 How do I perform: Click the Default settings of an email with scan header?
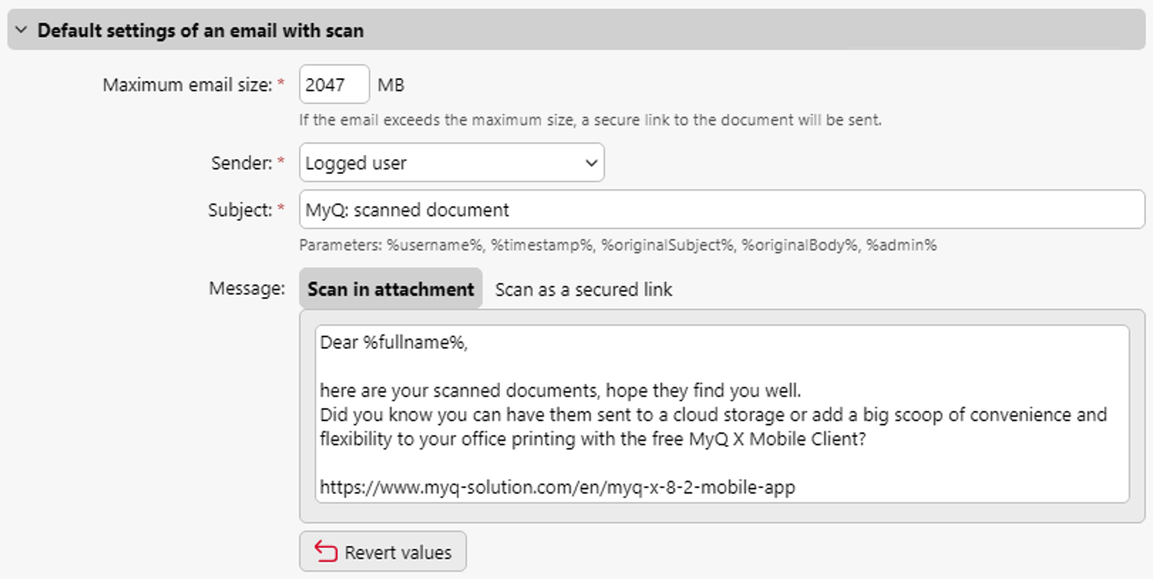[201, 31]
